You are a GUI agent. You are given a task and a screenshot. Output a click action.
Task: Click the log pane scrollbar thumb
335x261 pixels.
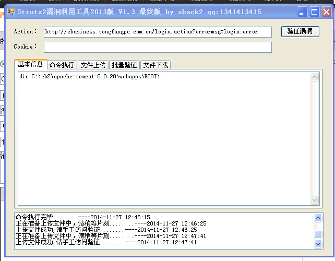(318, 234)
